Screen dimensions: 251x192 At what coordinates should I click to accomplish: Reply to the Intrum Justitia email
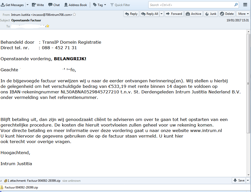[x=131, y=14]
